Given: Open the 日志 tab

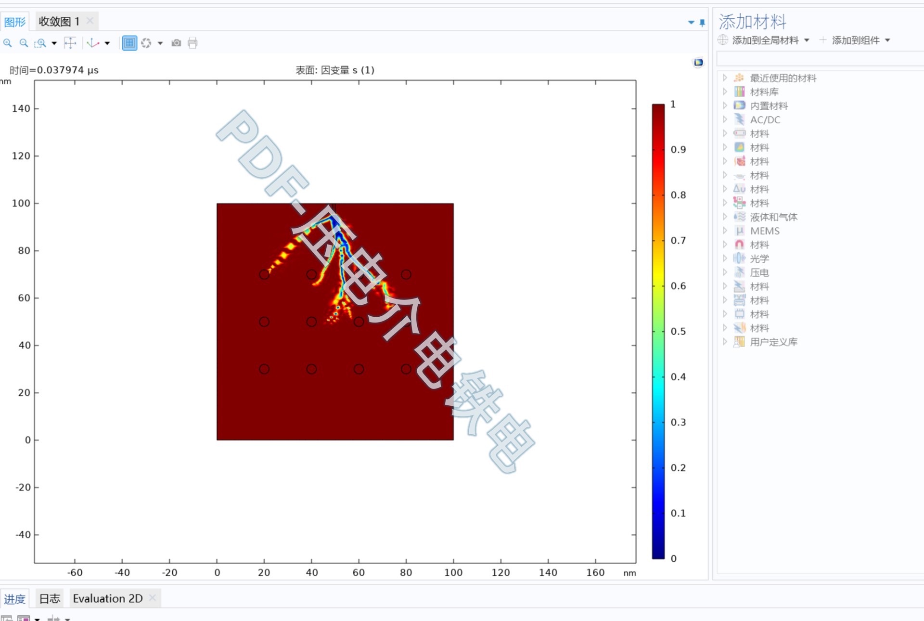Looking at the screenshot, I should [x=49, y=599].
